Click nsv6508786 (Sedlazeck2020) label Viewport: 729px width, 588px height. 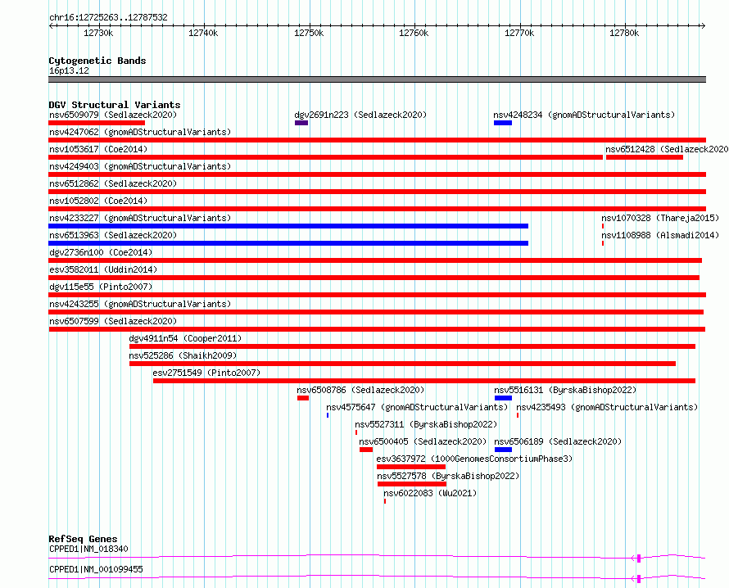(x=360, y=390)
